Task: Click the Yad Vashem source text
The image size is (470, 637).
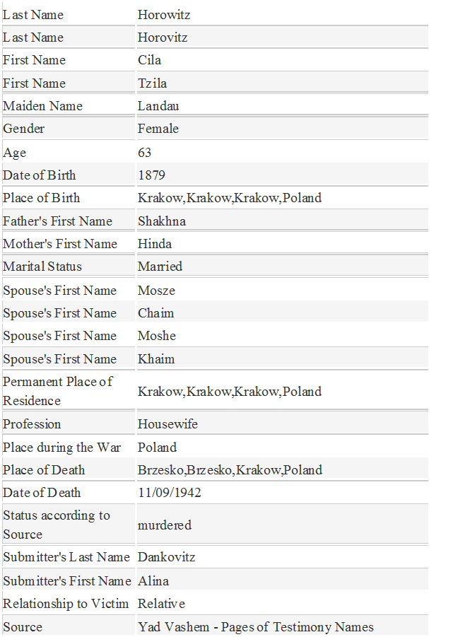Action: (255, 627)
